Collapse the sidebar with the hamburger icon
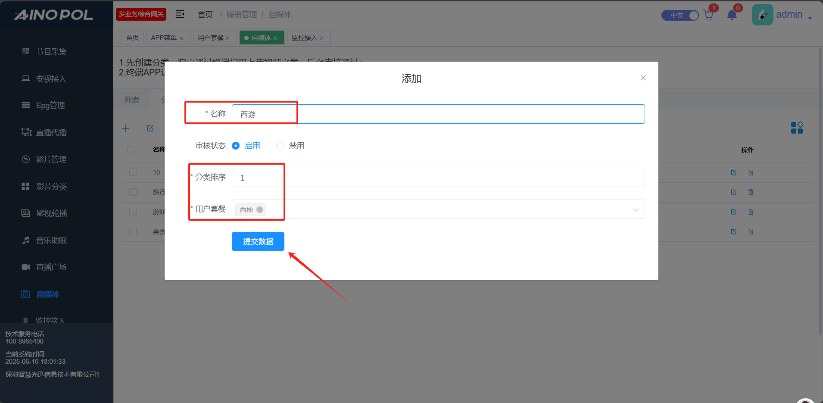Screen dimensions: 823x403 [180, 14]
